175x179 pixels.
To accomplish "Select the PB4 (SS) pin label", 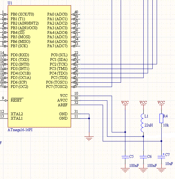I will pyautogui.click(x=18, y=32).
